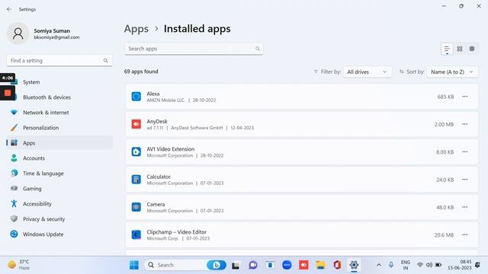Image resolution: width=488 pixels, height=274 pixels.
Task: Open Settings gear icon in taskbar
Action: tap(354, 265)
